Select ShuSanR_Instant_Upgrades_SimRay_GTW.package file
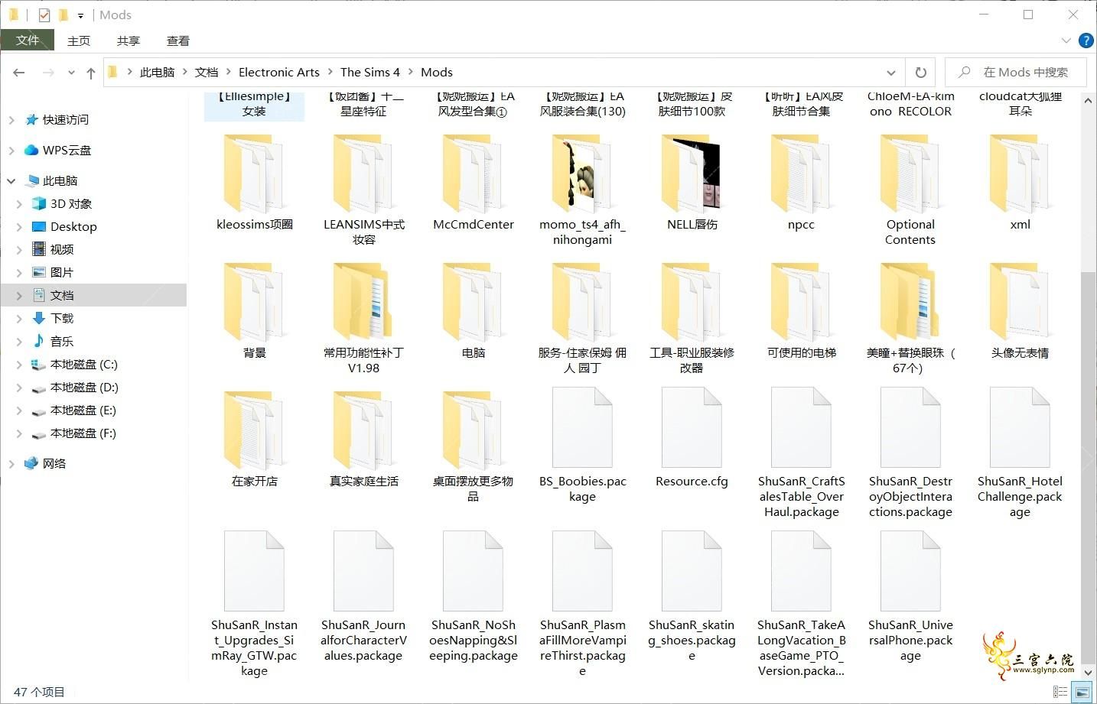Screen dimensions: 1097x704 [254, 605]
